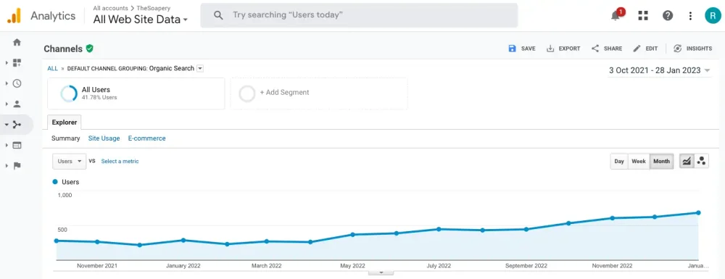
Task: Open Acquisition icon in sidebar
Action: point(17,125)
